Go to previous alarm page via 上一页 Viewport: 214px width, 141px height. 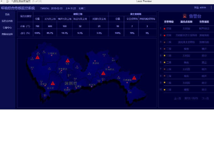pyautogui.click(x=177, y=98)
